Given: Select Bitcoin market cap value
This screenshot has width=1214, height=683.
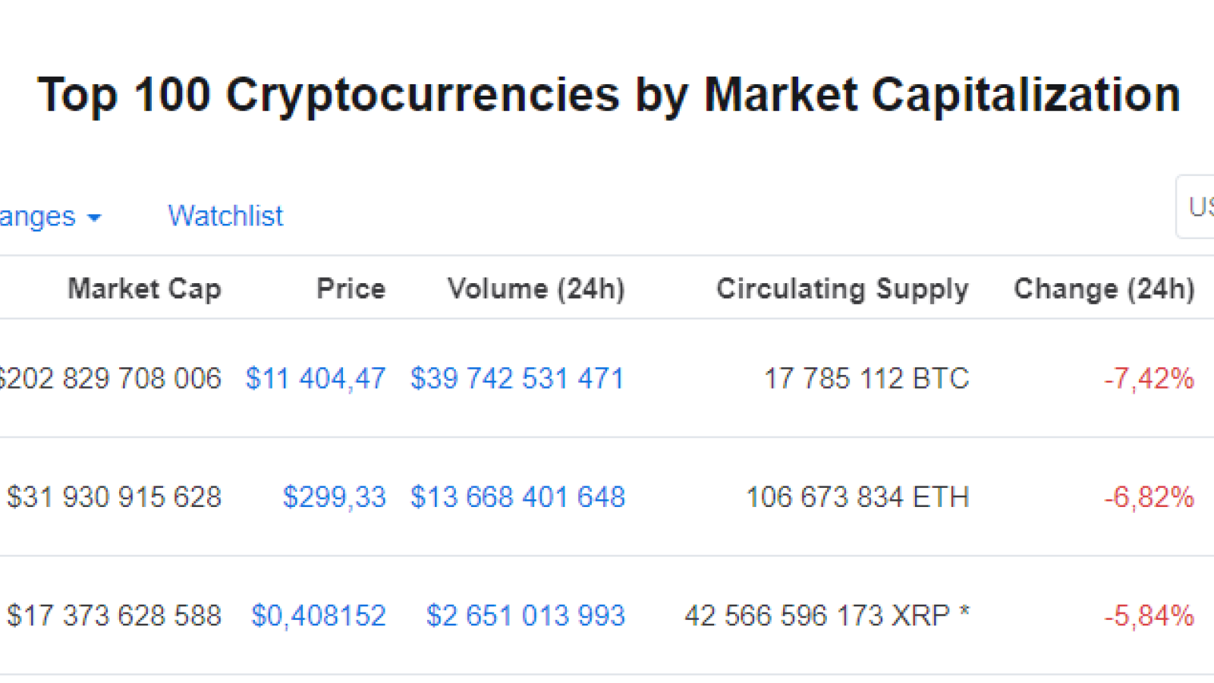Looking at the screenshot, I should tap(111, 379).
